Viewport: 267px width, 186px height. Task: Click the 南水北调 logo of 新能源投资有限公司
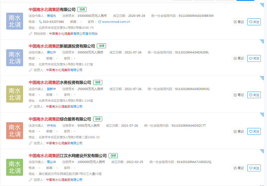coord(15,58)
